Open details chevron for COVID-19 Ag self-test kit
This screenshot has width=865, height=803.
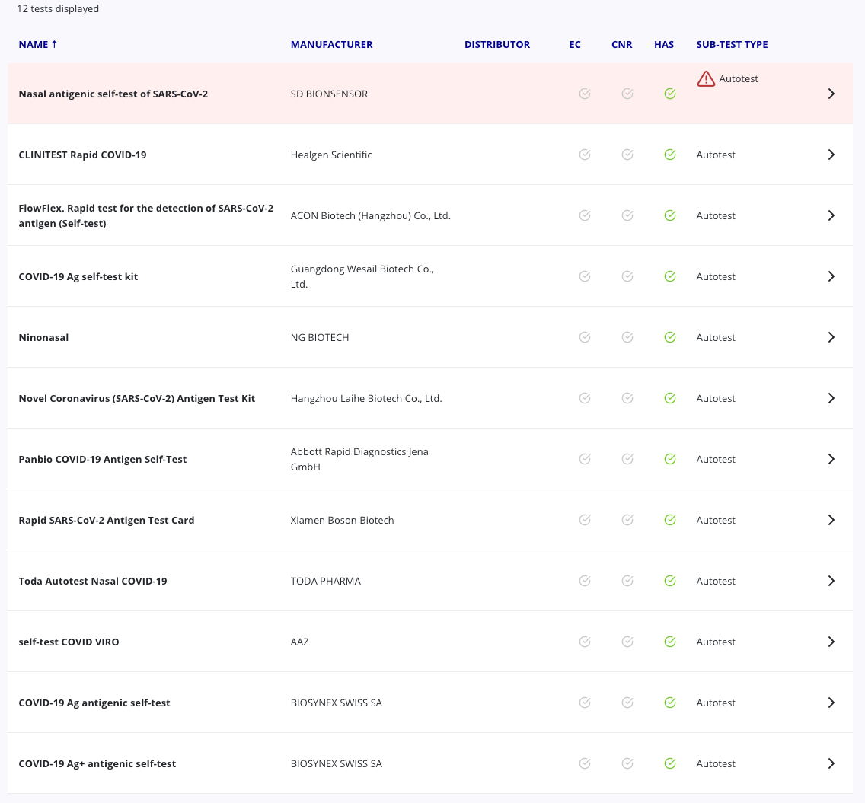831,276
